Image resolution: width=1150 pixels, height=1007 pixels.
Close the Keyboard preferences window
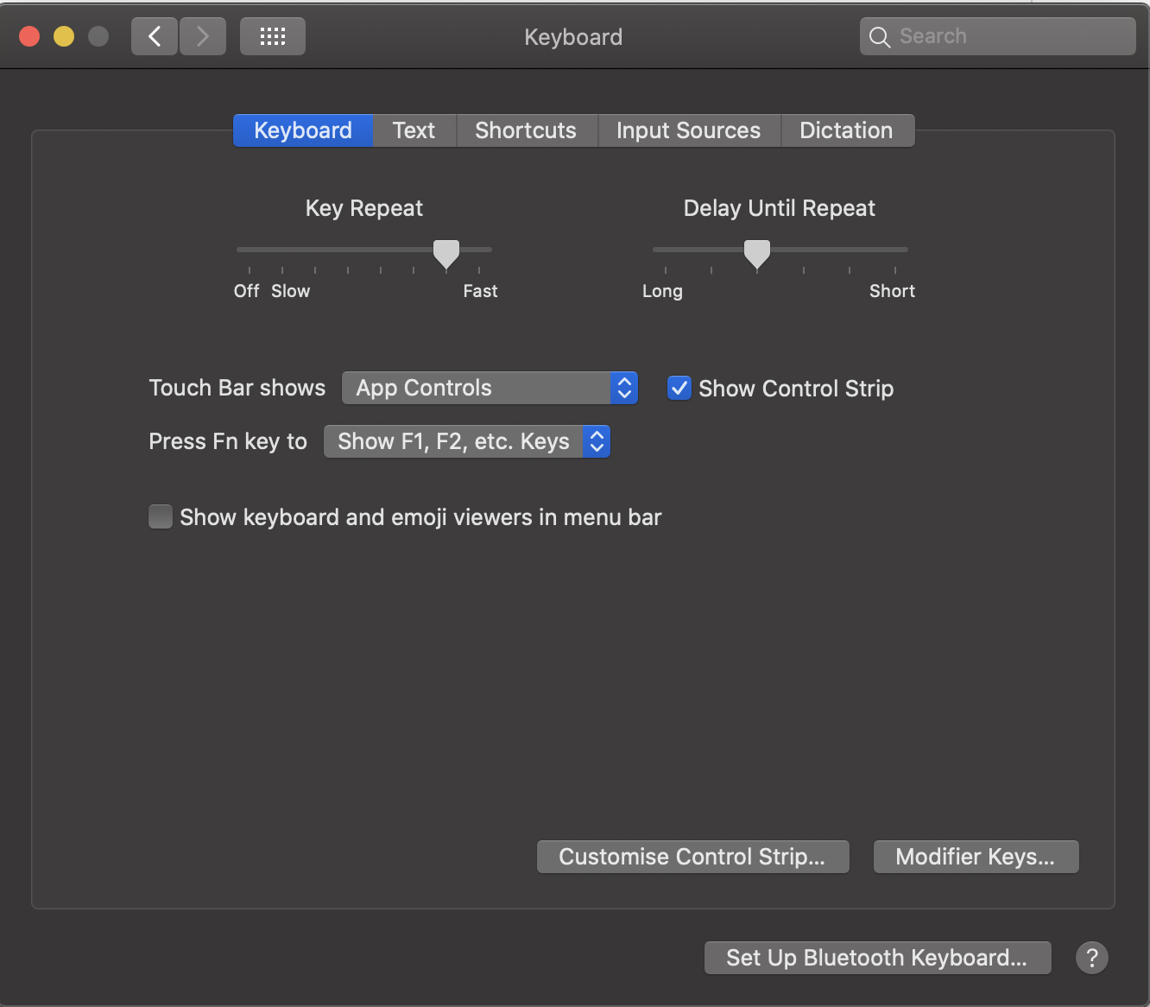pos(29,36)
